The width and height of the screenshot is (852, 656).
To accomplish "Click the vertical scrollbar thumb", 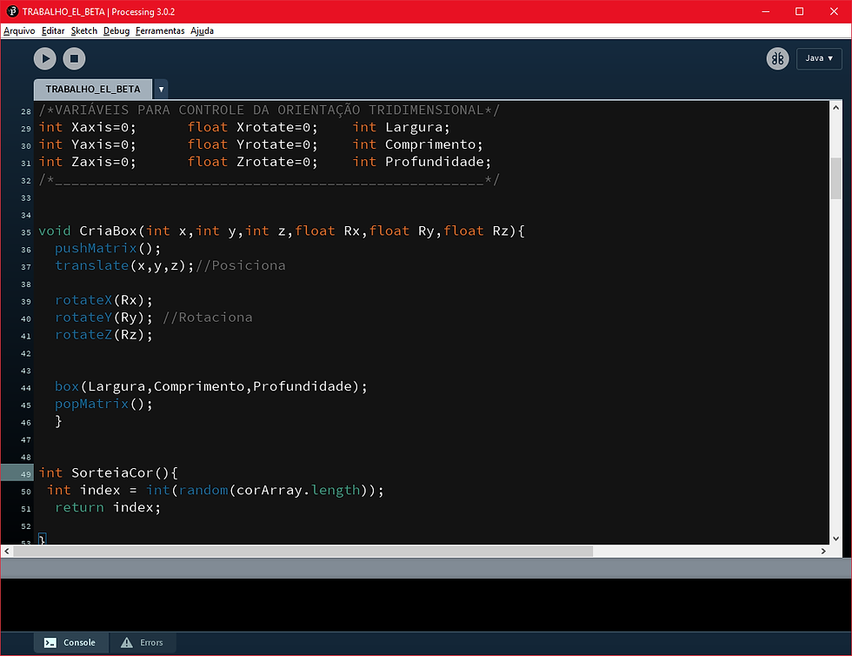I will (x=835, y=178).
